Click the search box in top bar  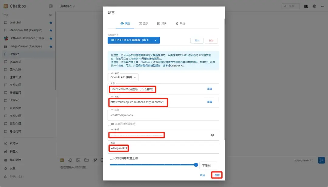tap(291, 6)
